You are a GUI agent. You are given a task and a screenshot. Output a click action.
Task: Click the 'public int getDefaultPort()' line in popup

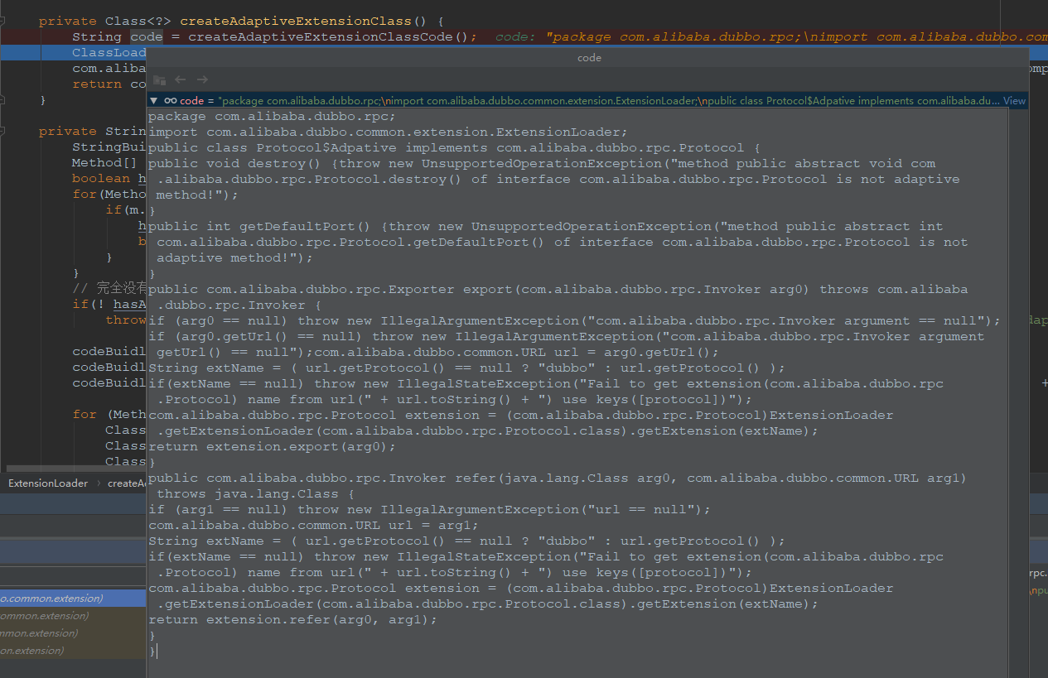pos(546,227)
